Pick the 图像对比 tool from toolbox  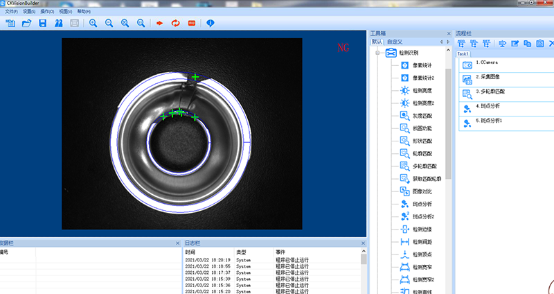pos(421,191)
